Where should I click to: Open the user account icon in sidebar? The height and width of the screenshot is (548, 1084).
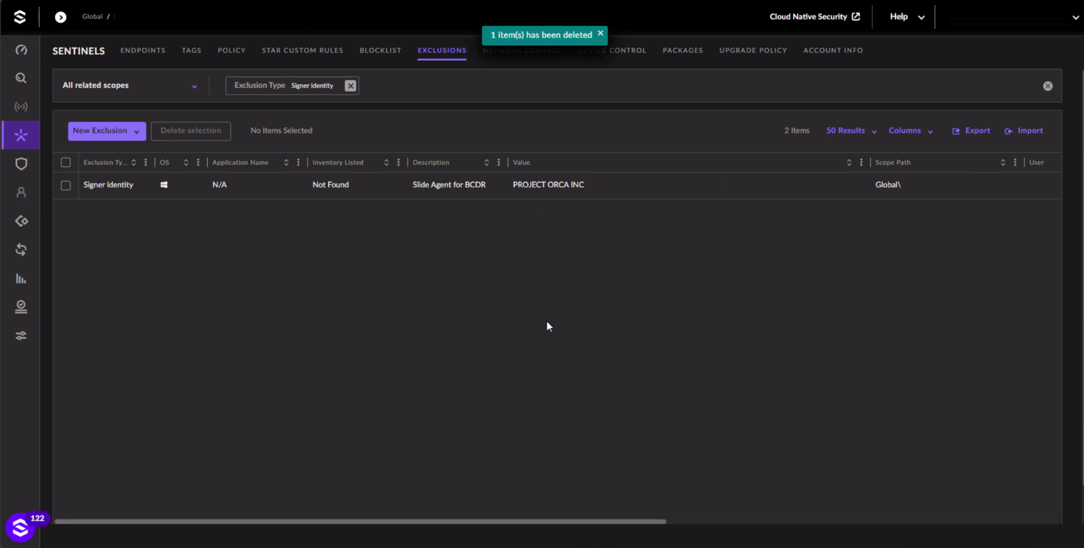coord(21,192)
